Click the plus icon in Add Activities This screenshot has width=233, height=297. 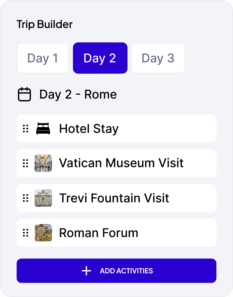(86, 271)
